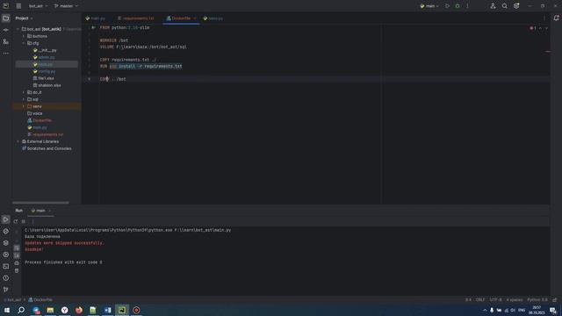Click the project tree horizontal scrollbar
562x316 pixels.
40,203
